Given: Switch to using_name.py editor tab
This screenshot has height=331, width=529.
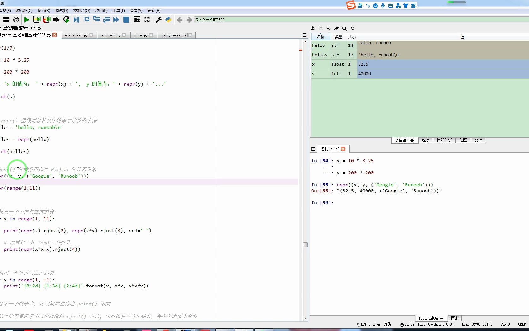Looking at the screenshot, I should [174, 35].
